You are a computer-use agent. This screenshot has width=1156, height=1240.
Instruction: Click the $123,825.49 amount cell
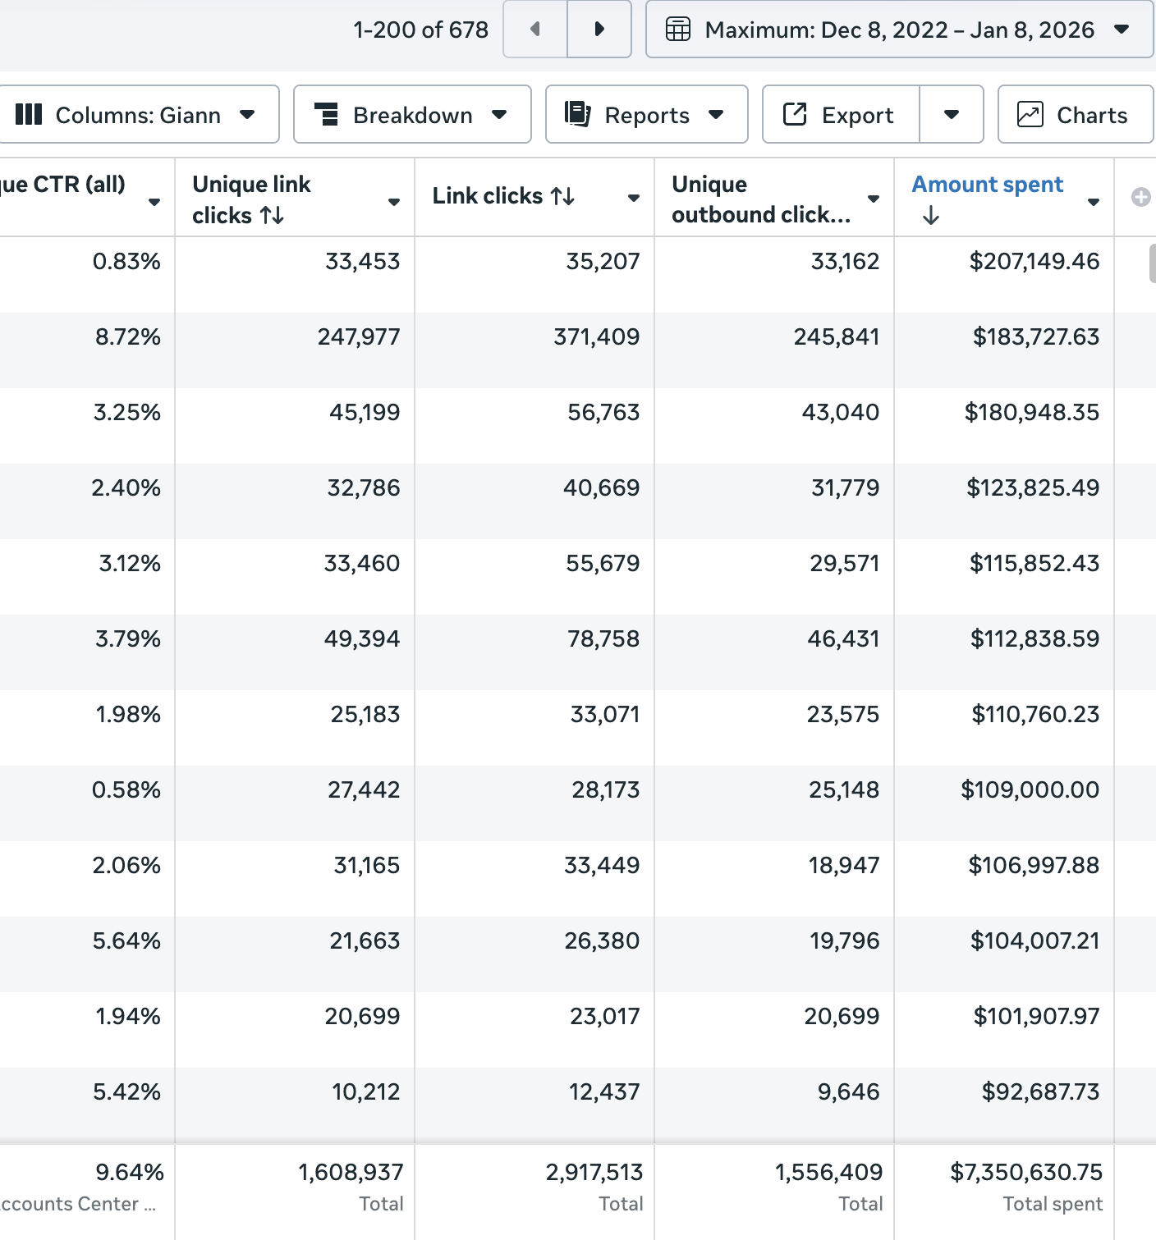click(x=1033, y=488)
